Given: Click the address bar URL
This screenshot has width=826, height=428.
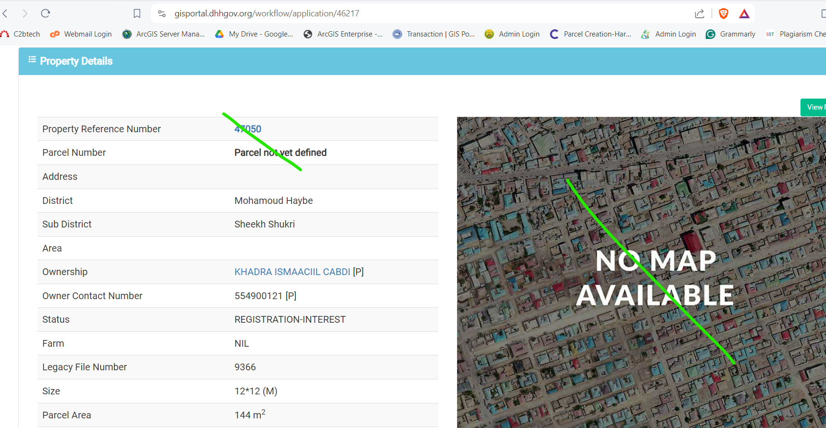Looking at the screenshot, I should point(267,13).
